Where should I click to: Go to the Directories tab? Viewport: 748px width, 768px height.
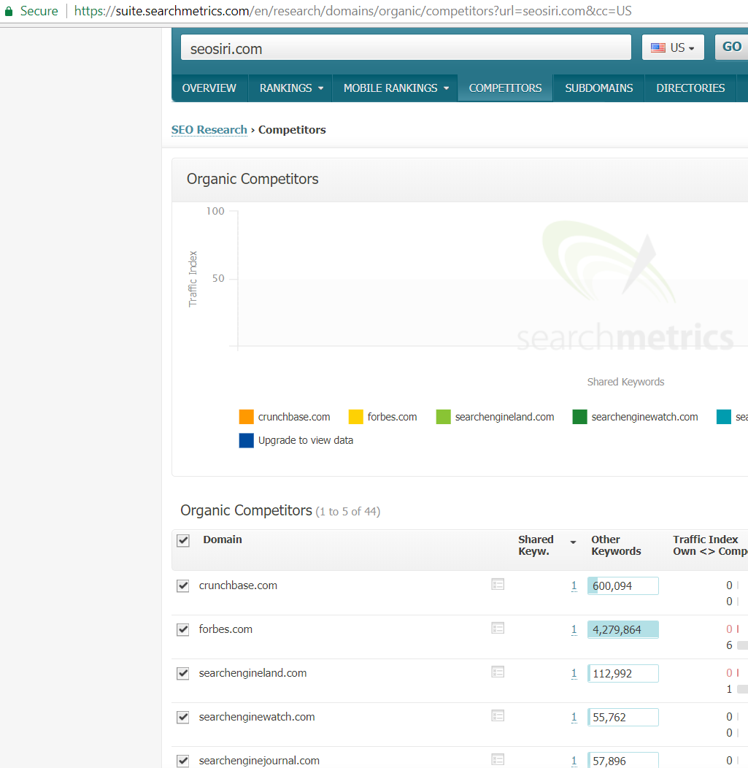[690, 88]
